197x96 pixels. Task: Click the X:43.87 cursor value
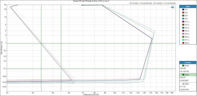(183, 78)
